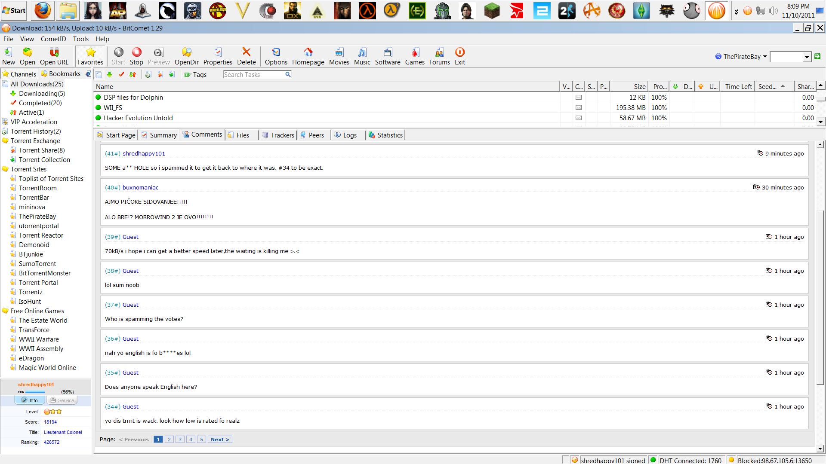Stop the active download

point(136,56)
